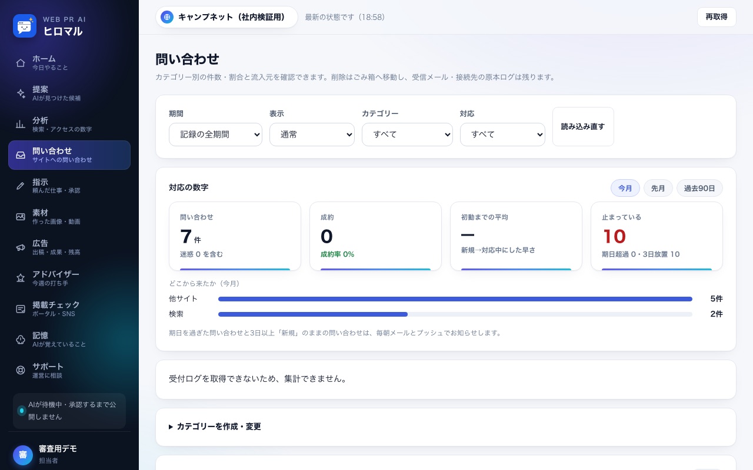Click the 再取得 button
The width and height of the screenshot is (753, 470).
(717, 17)
